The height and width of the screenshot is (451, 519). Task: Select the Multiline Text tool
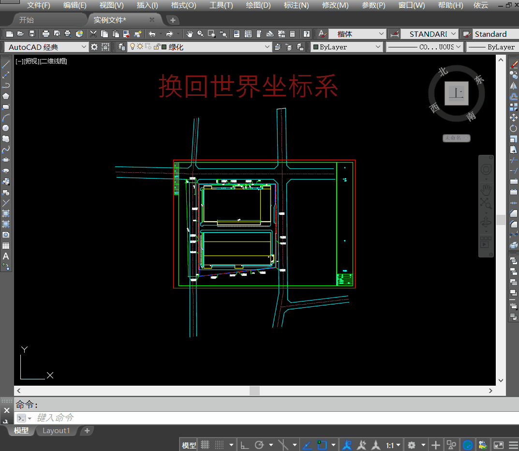(6, 256)
